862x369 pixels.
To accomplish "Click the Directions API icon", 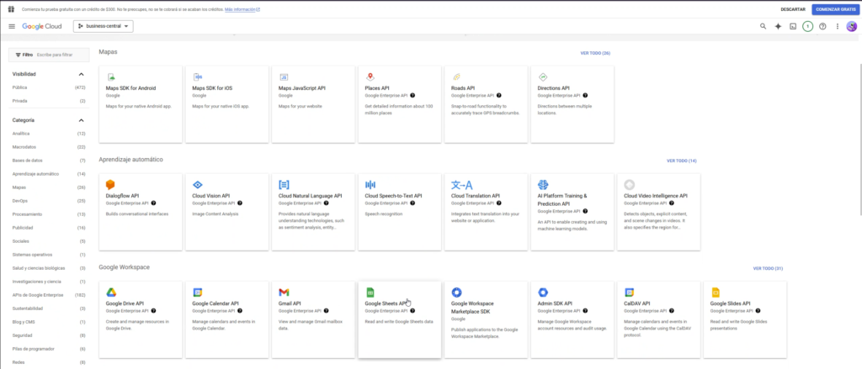I will [543, 76].
